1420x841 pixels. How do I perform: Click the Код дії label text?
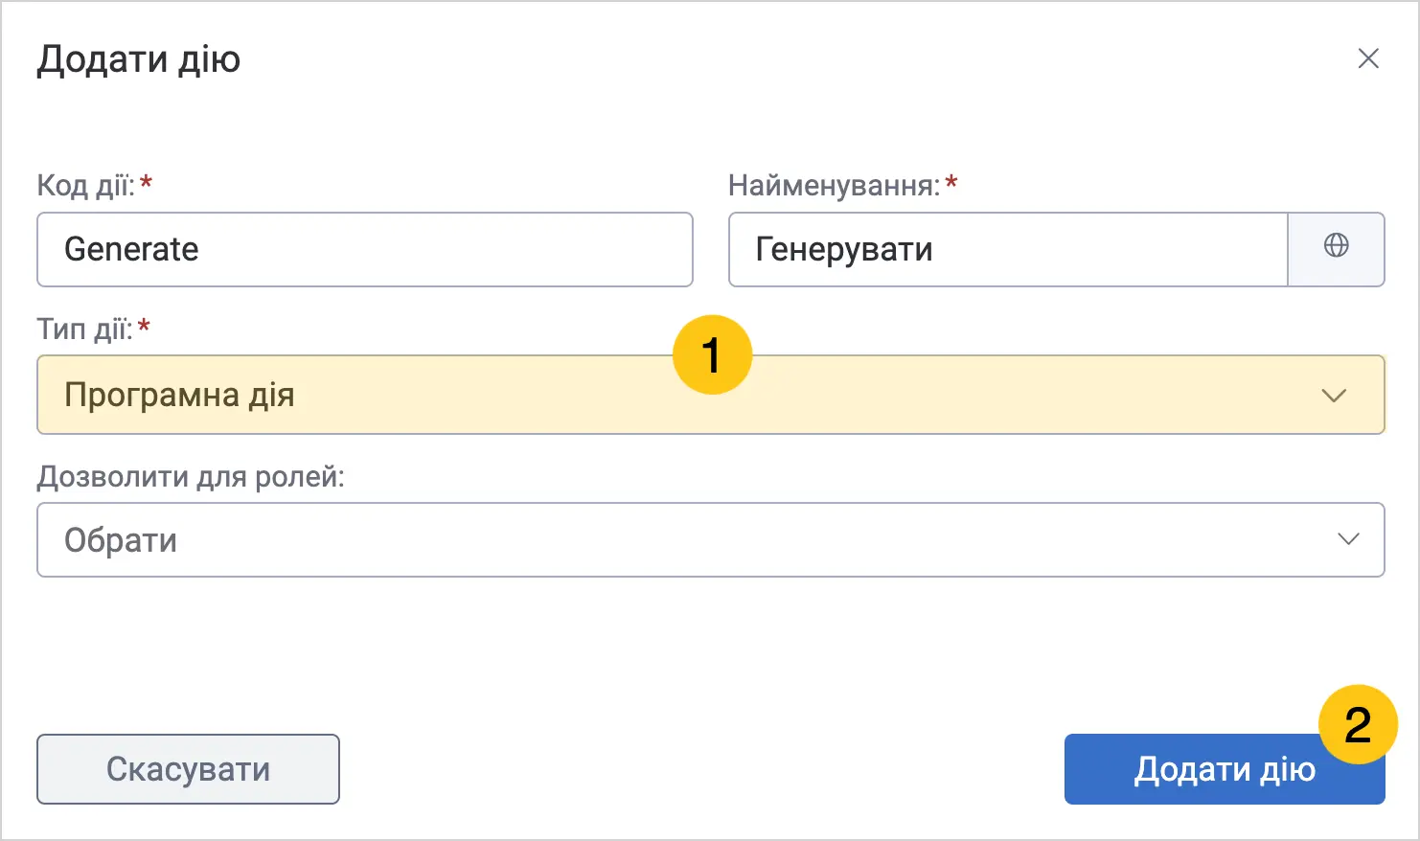pos(86,185)
